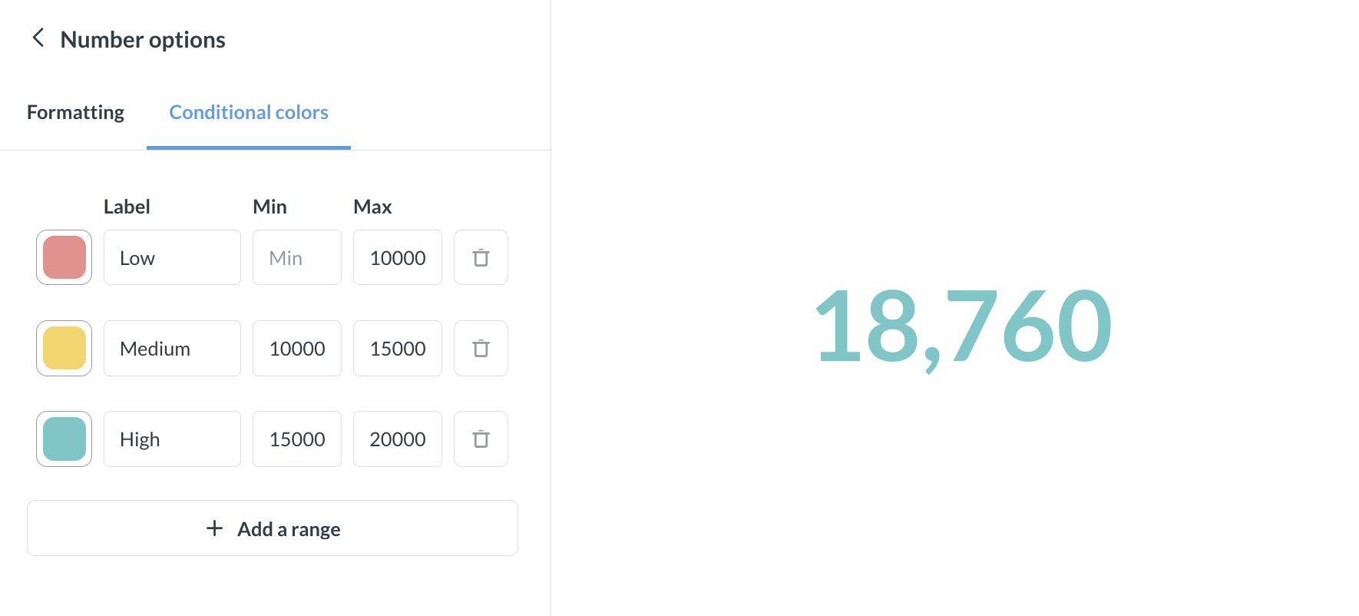The image size is (1359, 616).
Task: Open the red color swatch for Low
Action: (x=64, y=257)
